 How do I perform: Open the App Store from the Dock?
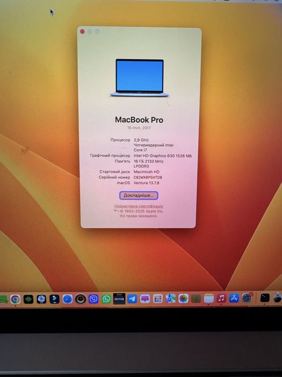click(234, 298)
